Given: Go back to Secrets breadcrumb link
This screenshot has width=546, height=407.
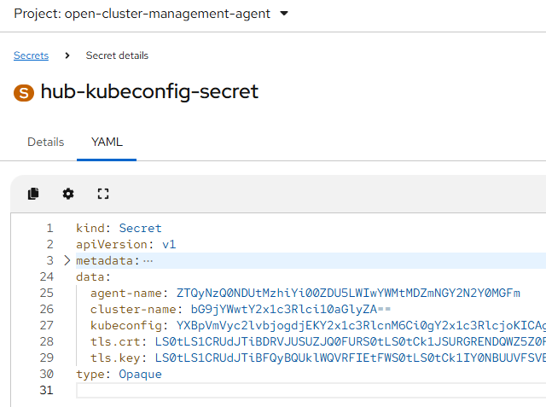Looking at the screenshot, I should coord(31,55).
